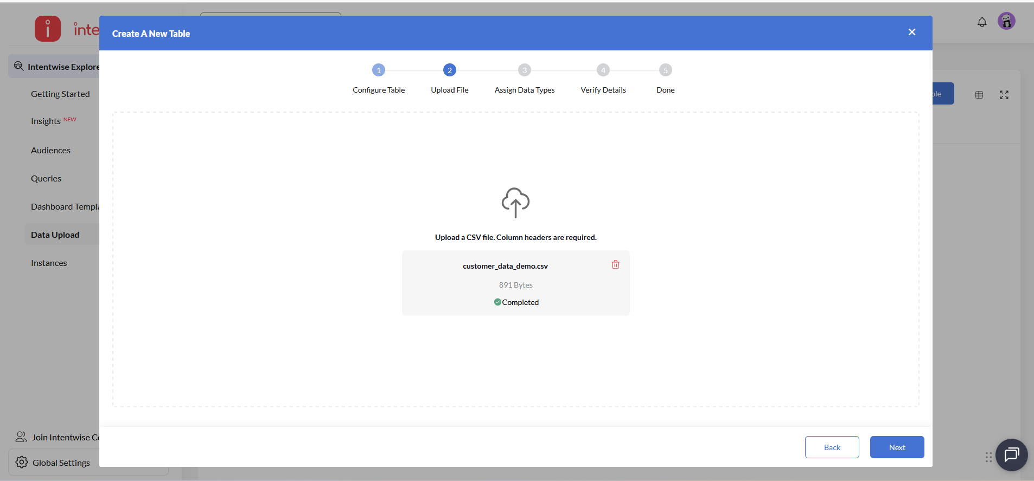Click step 5 Done circle
The image size is (1034, 481).
666,70
